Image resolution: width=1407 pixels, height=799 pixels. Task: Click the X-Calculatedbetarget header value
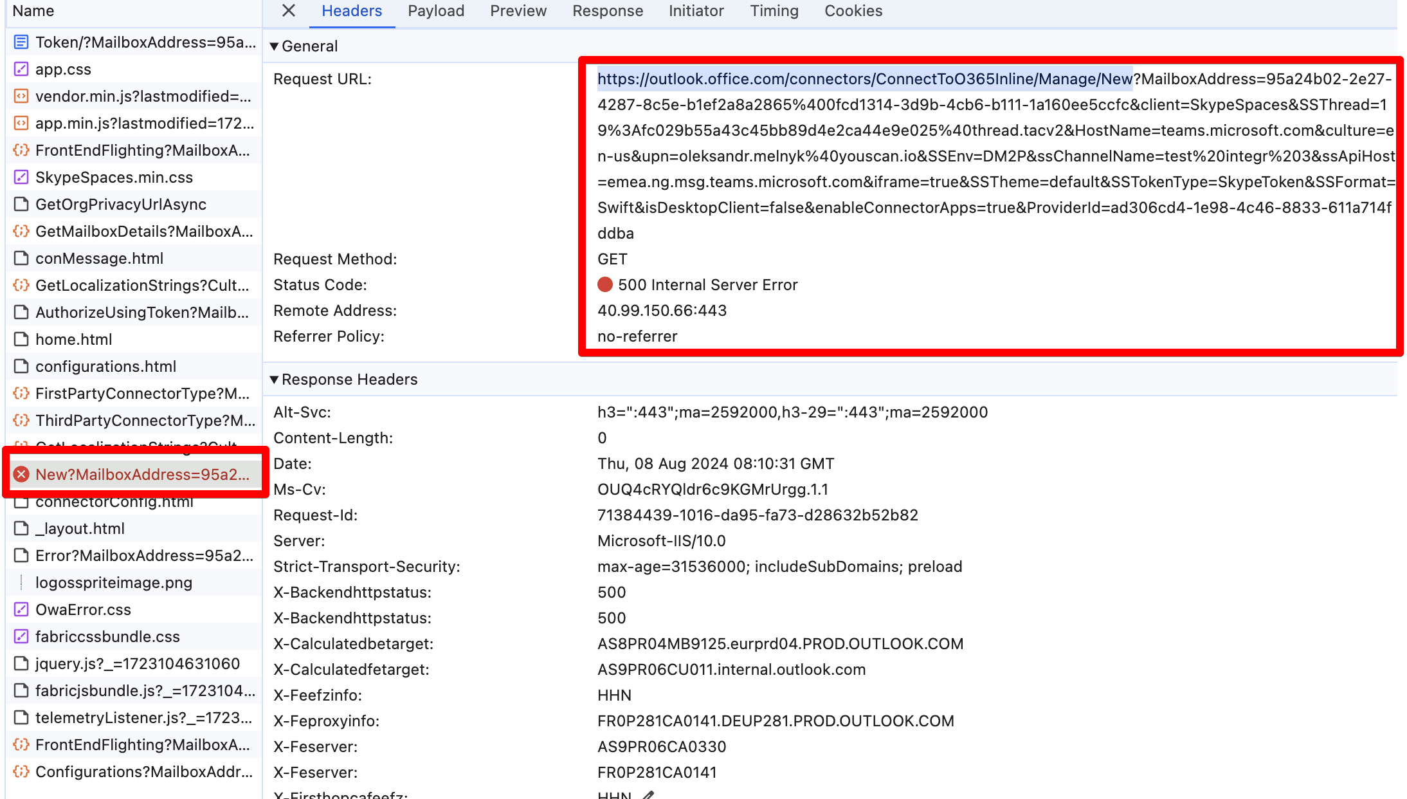(780, 644)
